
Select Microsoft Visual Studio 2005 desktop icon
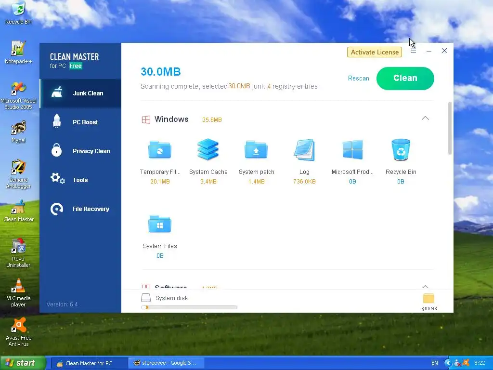click(19, 96)
